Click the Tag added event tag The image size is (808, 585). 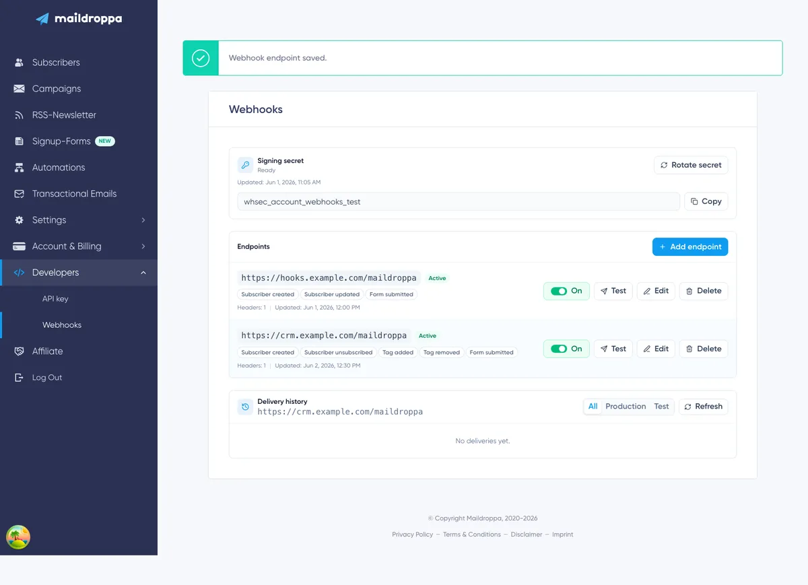point(398,352)
